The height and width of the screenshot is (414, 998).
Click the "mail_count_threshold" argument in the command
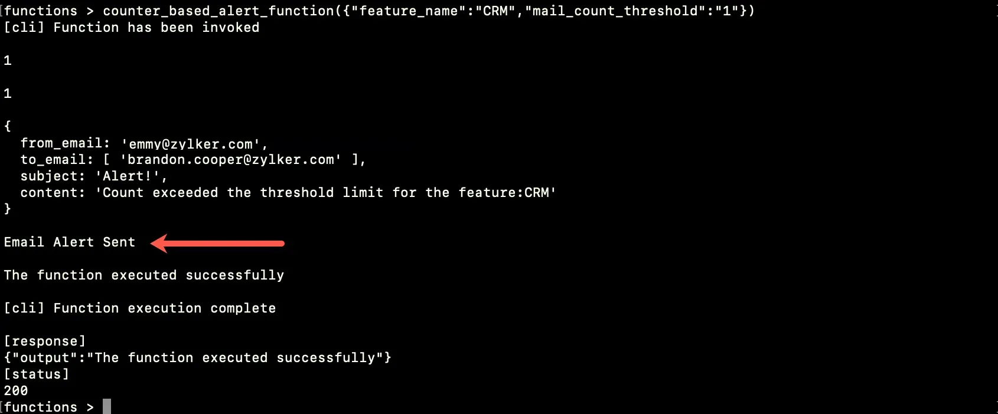click(614, 11)
